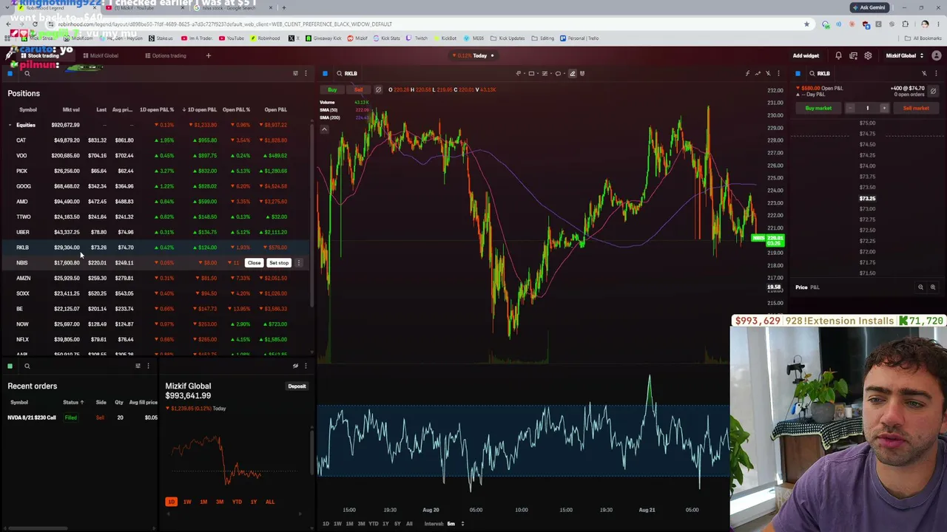Image resolution: width=947 pixels, height=532 pixels.
Task: Open Recent orders panel search
Action: pyautogui.click(x=27, y=366)
